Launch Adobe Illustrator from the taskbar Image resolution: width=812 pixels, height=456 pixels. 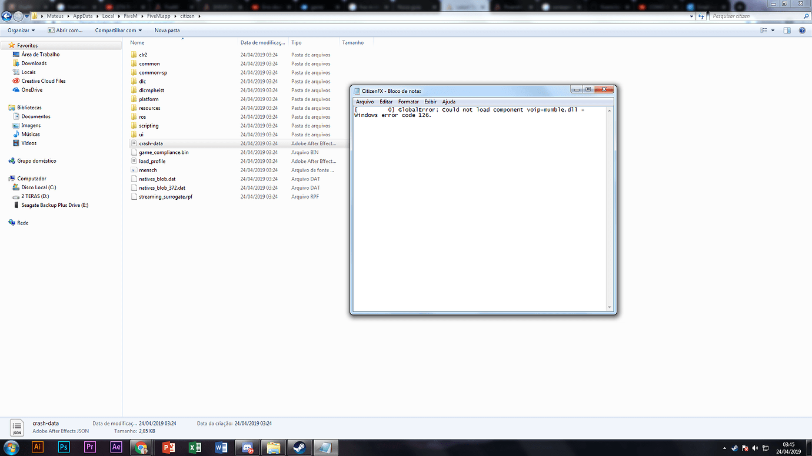coord(37,447)
